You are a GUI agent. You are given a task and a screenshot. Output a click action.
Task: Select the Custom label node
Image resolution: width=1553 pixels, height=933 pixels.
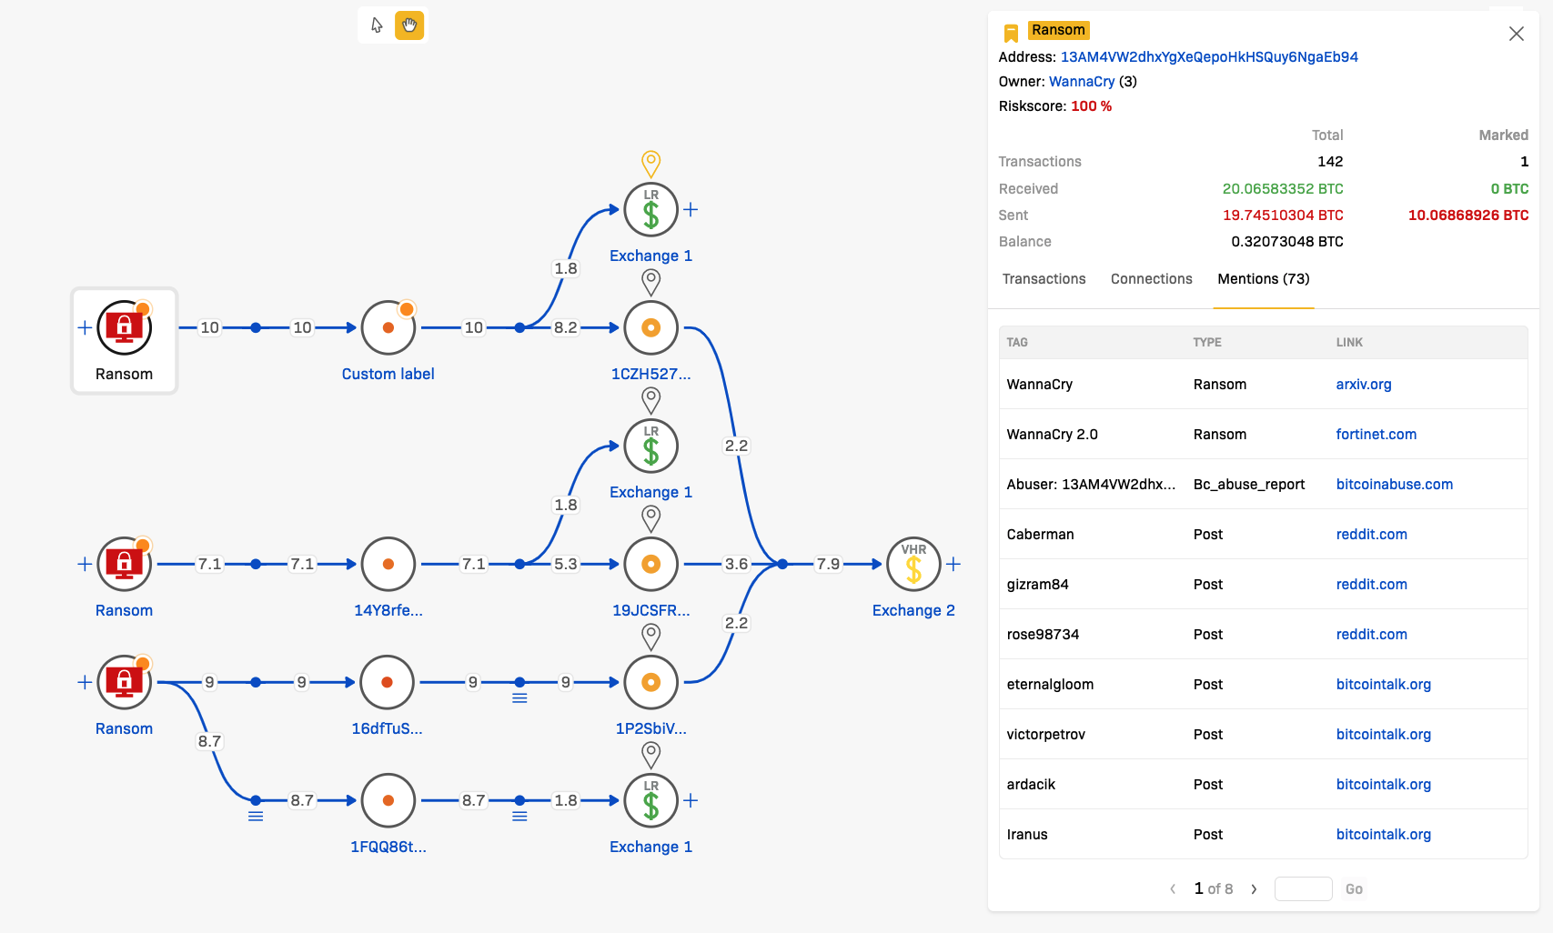[388, 327]
